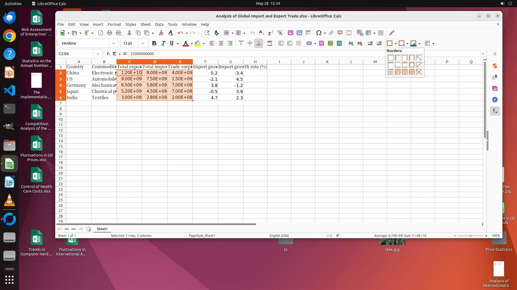Viewport: 517px width, 290px height.
Task: Open the background color dropdown arrow
Action: point(204,44)
